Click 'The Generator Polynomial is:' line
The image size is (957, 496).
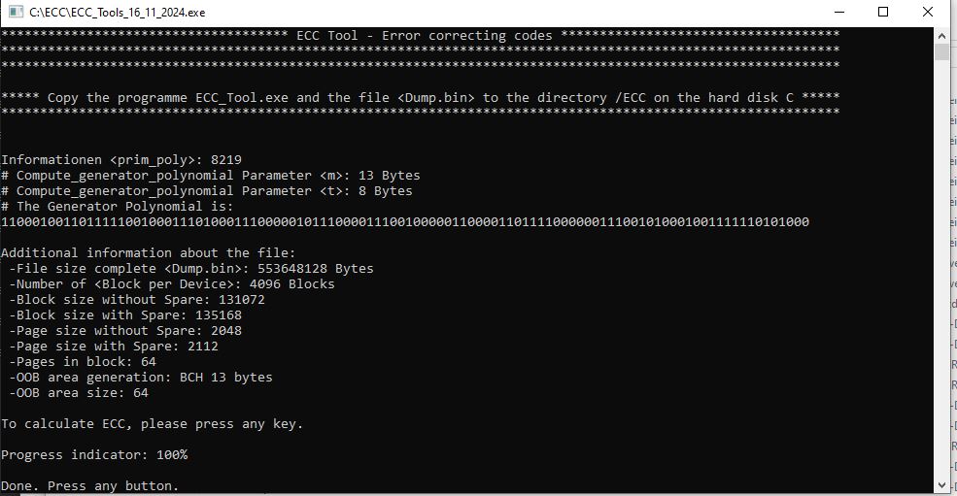click(118, 206)
